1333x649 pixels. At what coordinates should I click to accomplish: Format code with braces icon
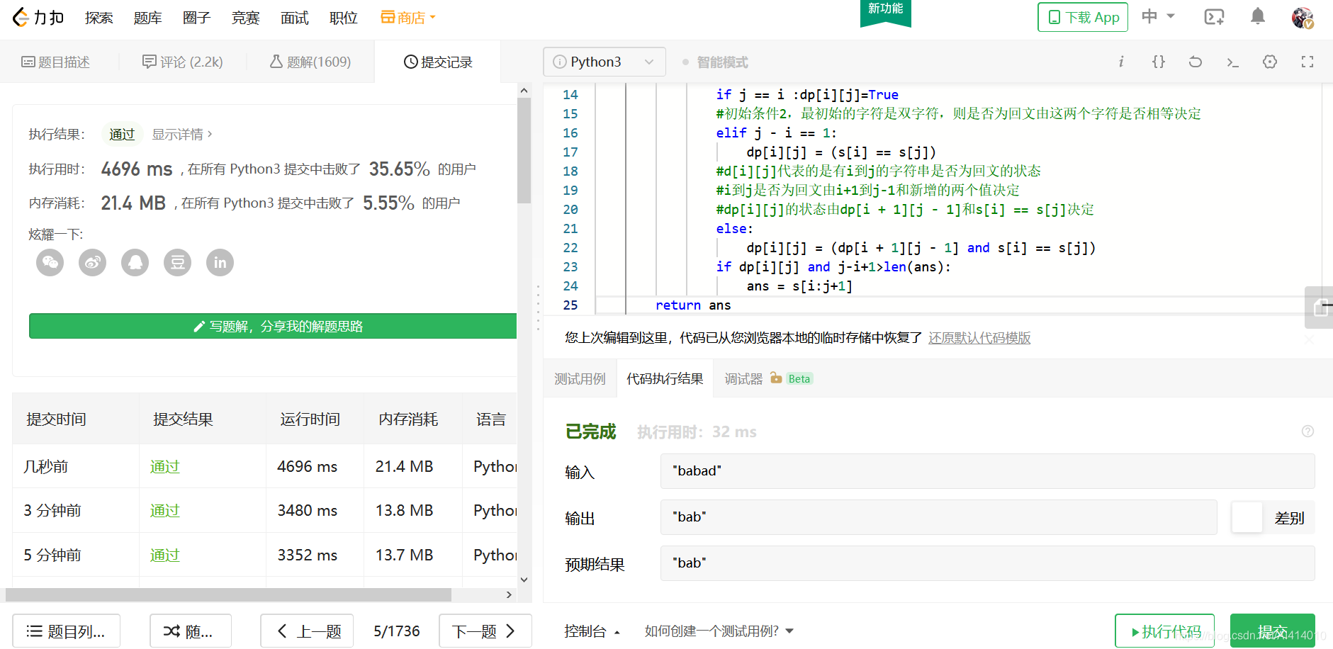(x=1159, y=62)
